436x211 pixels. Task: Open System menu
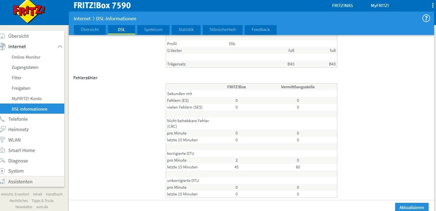(x=16, y=171)
